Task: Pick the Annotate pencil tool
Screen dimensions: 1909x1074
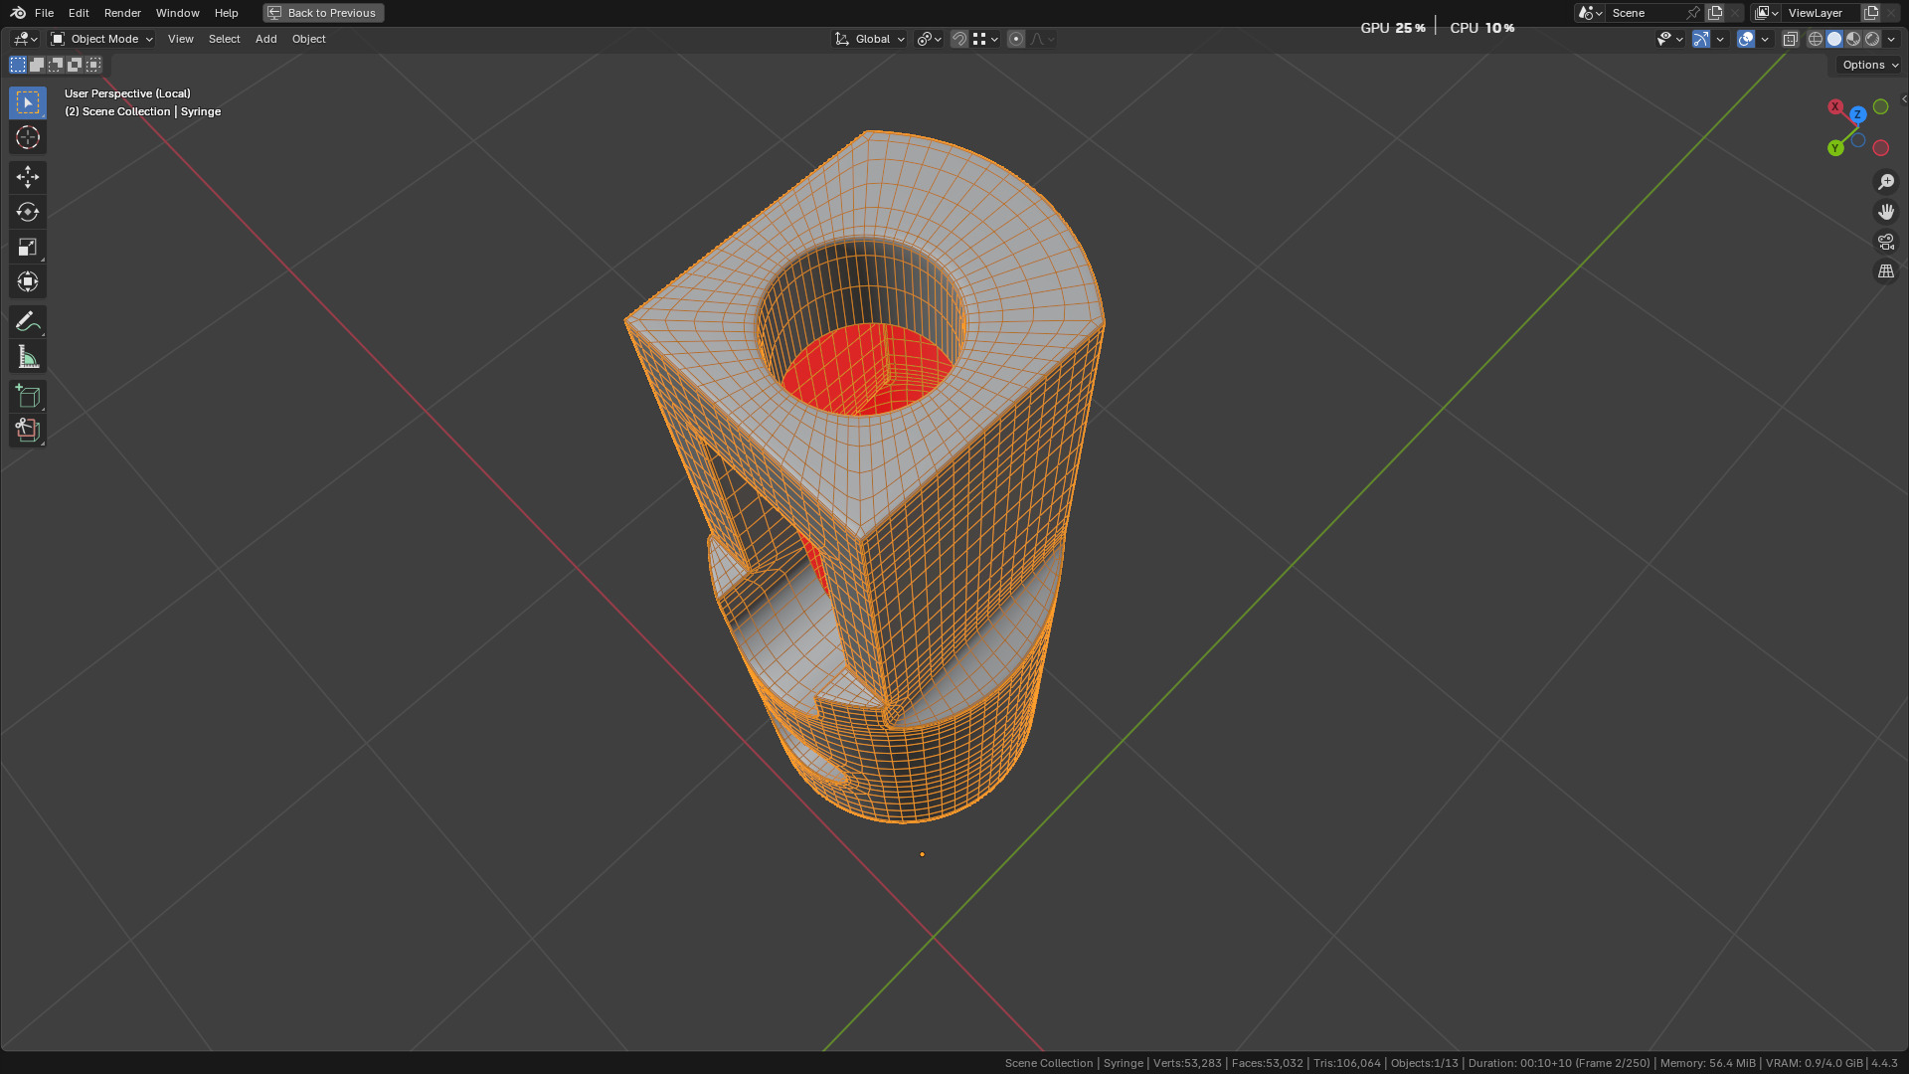Action: 28,321
